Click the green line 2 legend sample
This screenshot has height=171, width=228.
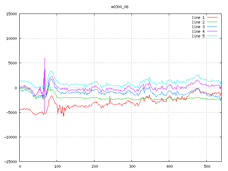(212, 22)
